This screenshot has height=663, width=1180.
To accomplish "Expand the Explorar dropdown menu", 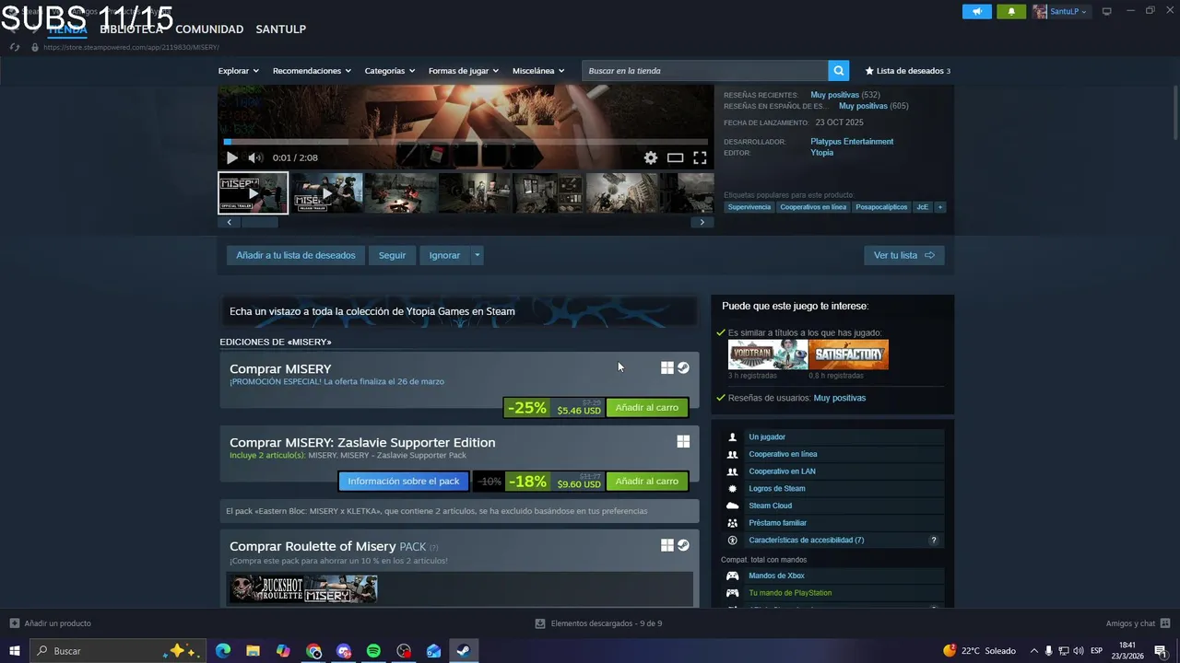I will [x=239, y=71].
